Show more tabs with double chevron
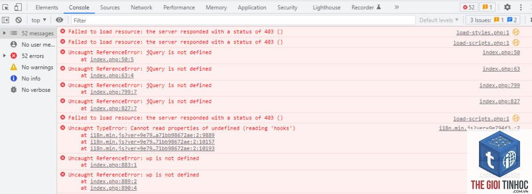The image size is (532, 194). [396, 7]
